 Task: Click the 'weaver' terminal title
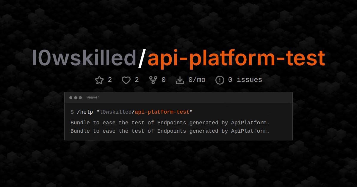pyautogui.click(x=93, y=97)
